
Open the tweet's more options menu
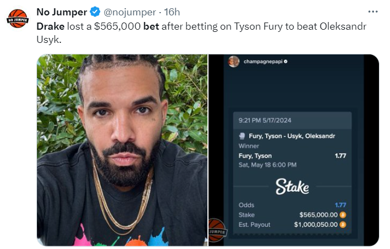(373, 12)
